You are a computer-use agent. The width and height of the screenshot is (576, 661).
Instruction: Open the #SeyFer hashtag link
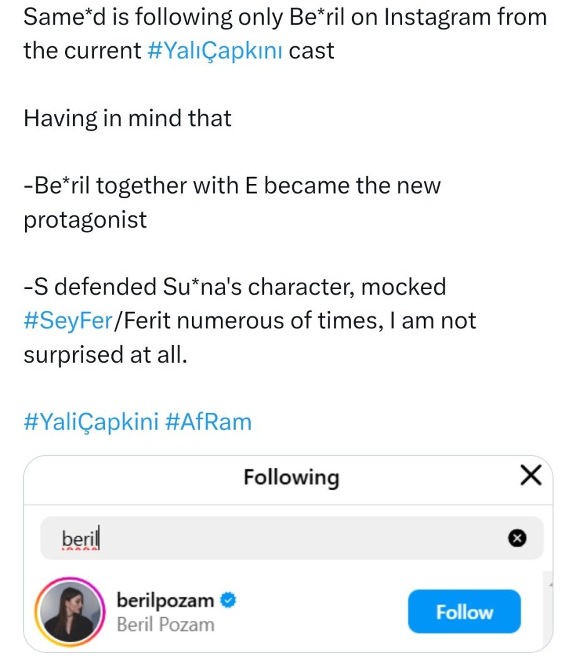tap(68, 321)
